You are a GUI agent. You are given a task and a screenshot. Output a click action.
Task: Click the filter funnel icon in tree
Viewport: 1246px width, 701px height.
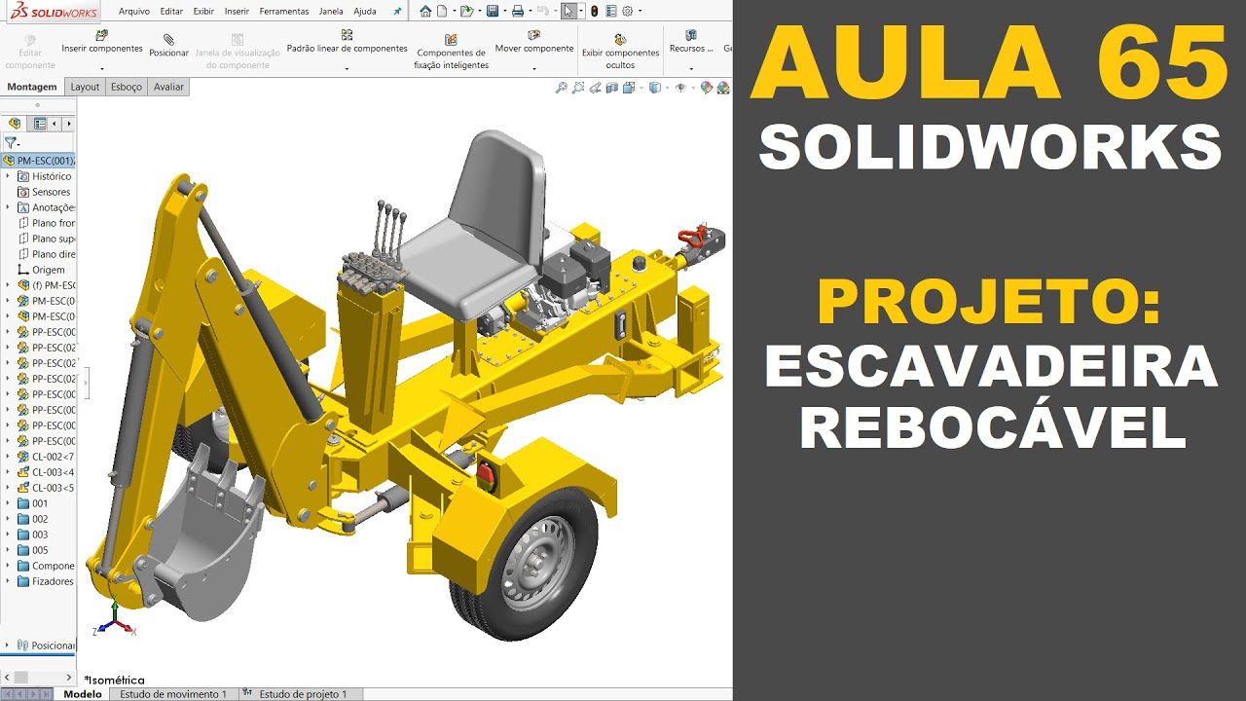[12, 142]
